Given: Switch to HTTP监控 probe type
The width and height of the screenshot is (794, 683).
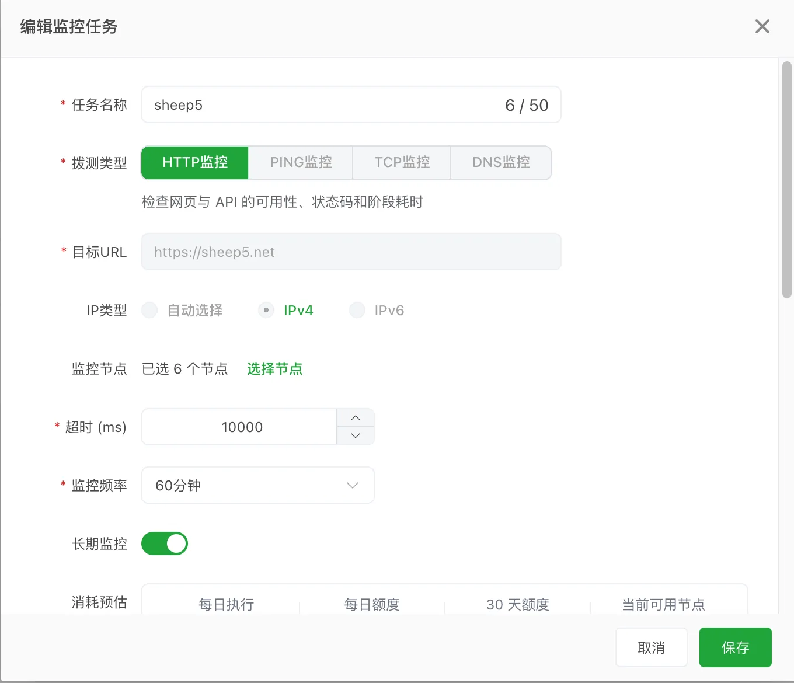Looking at the screenshot, I should (195, 162).
